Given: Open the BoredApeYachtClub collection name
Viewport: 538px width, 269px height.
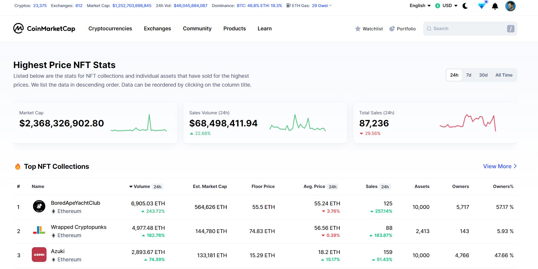Looking at the screenshot, I should [x=76, y=203].
